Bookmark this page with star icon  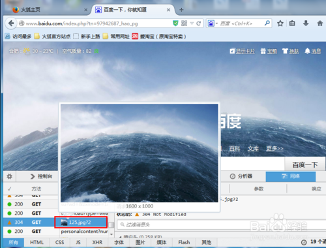[x=280, y=23]
